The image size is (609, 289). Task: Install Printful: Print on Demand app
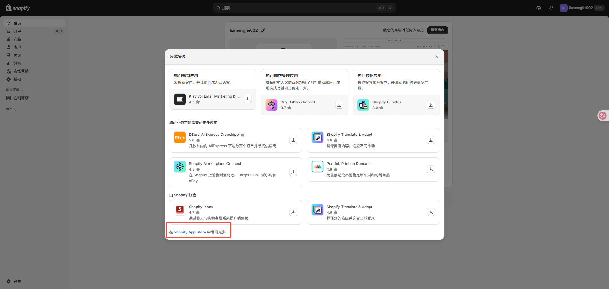click(431, 169)
